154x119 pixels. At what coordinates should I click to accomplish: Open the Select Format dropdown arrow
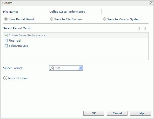click(81, 68)
